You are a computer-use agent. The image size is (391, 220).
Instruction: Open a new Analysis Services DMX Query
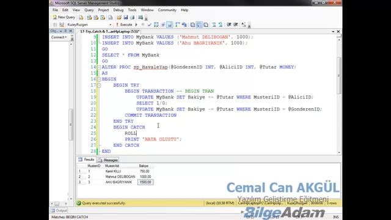pos(96,18)
